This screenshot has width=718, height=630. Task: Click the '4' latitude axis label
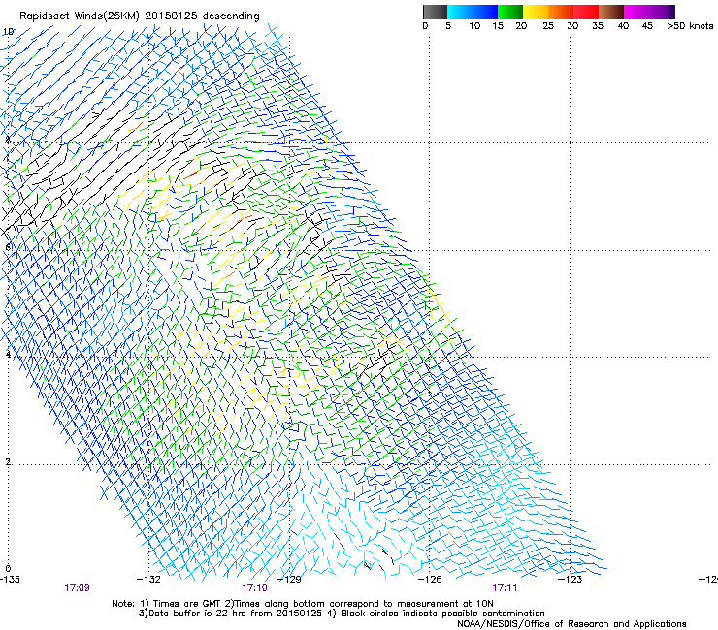tap(8, 354)
